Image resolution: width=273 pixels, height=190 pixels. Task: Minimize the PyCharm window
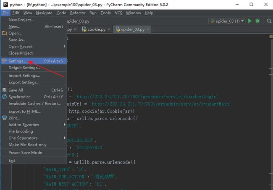[x=237, y=5]
